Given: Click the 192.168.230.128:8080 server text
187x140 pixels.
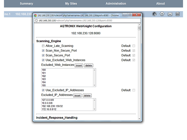Looking at the screenshot, I should click(x=86, y=33).
